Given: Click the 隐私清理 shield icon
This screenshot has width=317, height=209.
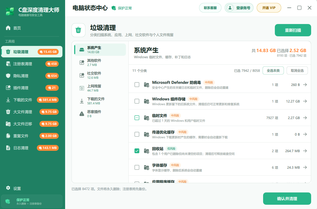Looking at the screenshot, I should click(x=8, y=76).
